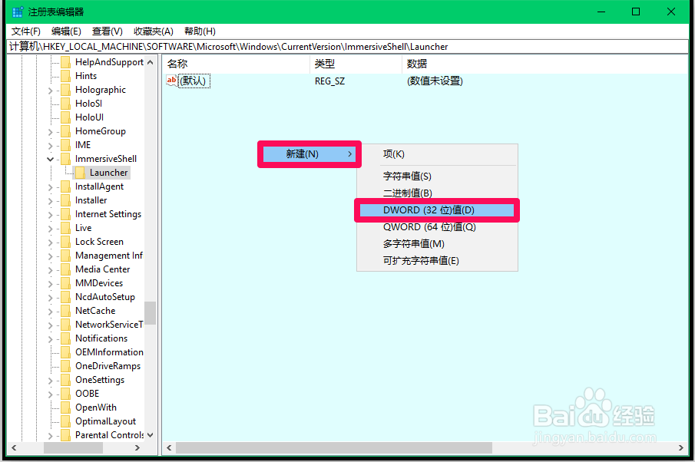The image size is (695, 462).
Task: Open the 编辑(E) menu
Action: [x=65, y=31]
